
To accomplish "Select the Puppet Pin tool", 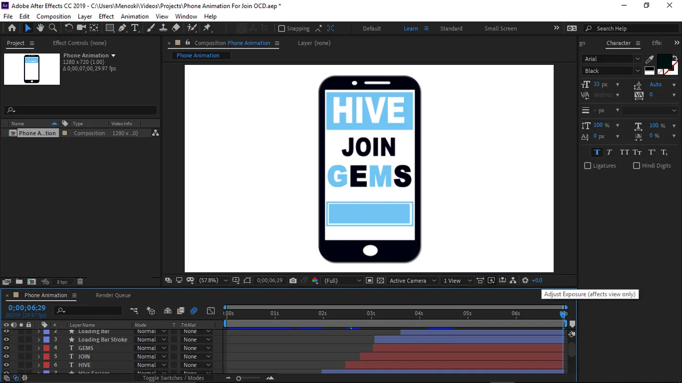I will tap(207, 28).
